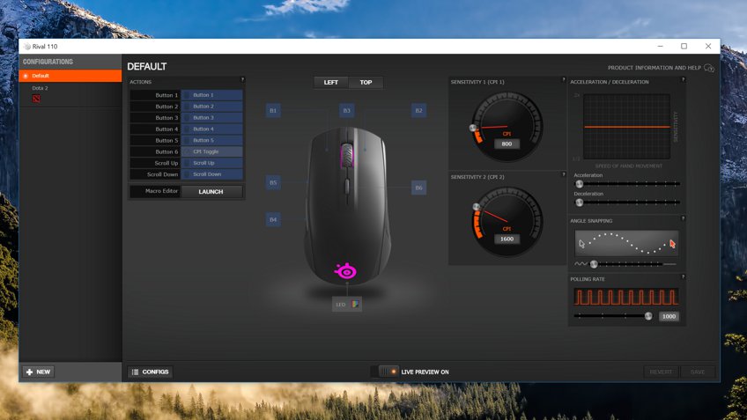Select the B4 button marker
Screen dimensions: 747x420
point(273,219)
